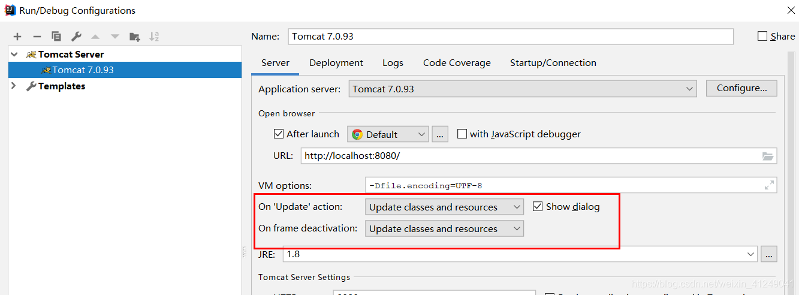
Task: Open edit defaults via the wrench icon
Action: tap(76, 37)
